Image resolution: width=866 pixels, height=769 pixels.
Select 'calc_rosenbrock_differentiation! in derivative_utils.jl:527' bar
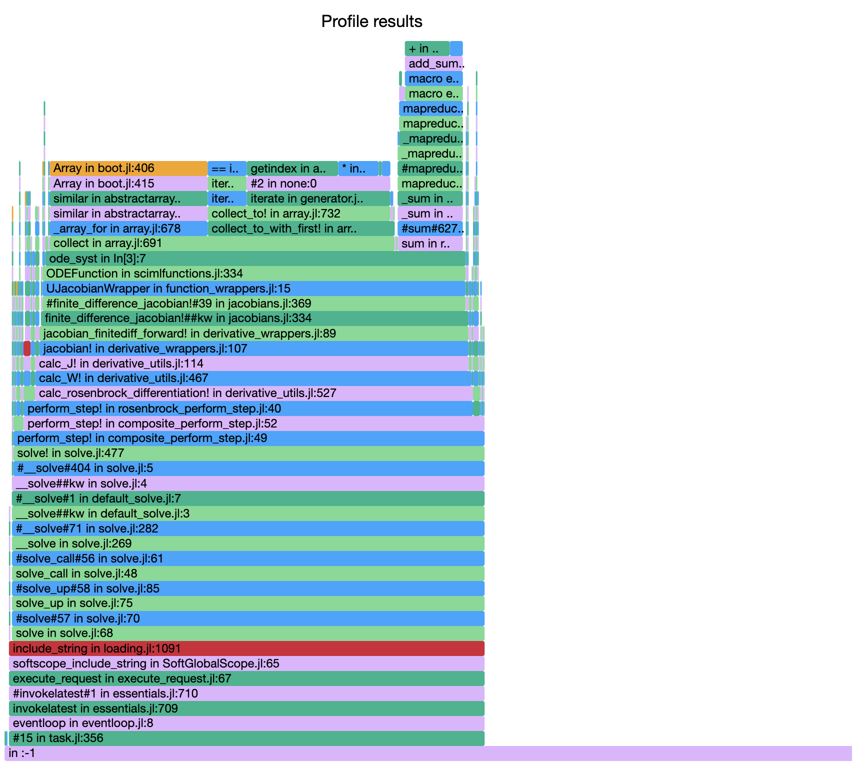point(254,393)
